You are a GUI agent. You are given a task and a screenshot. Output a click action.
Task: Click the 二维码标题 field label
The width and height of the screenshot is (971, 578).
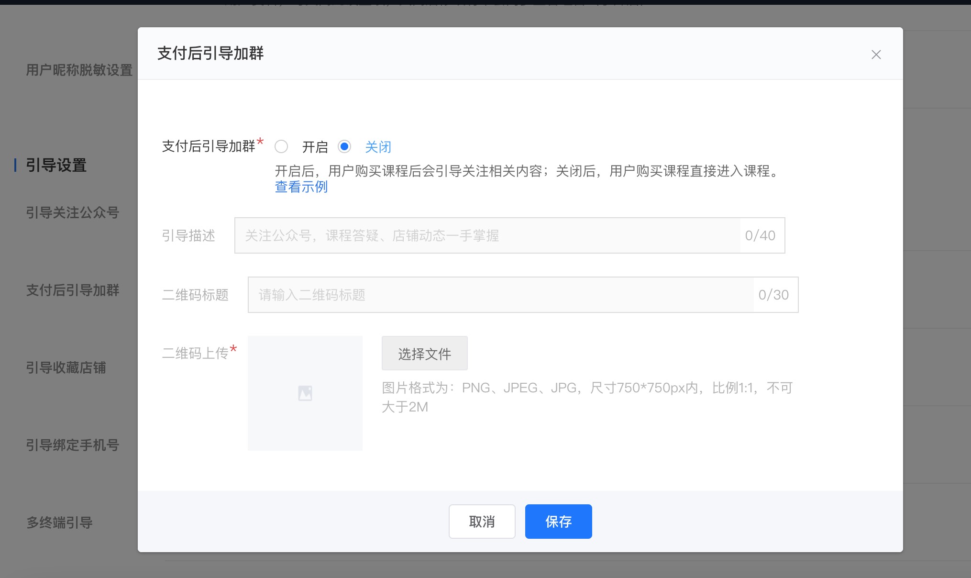click(196, 295)
